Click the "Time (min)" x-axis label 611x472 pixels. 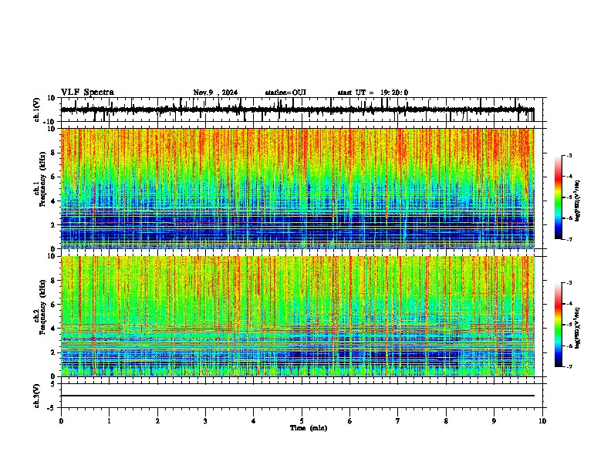tap(309, 428)
